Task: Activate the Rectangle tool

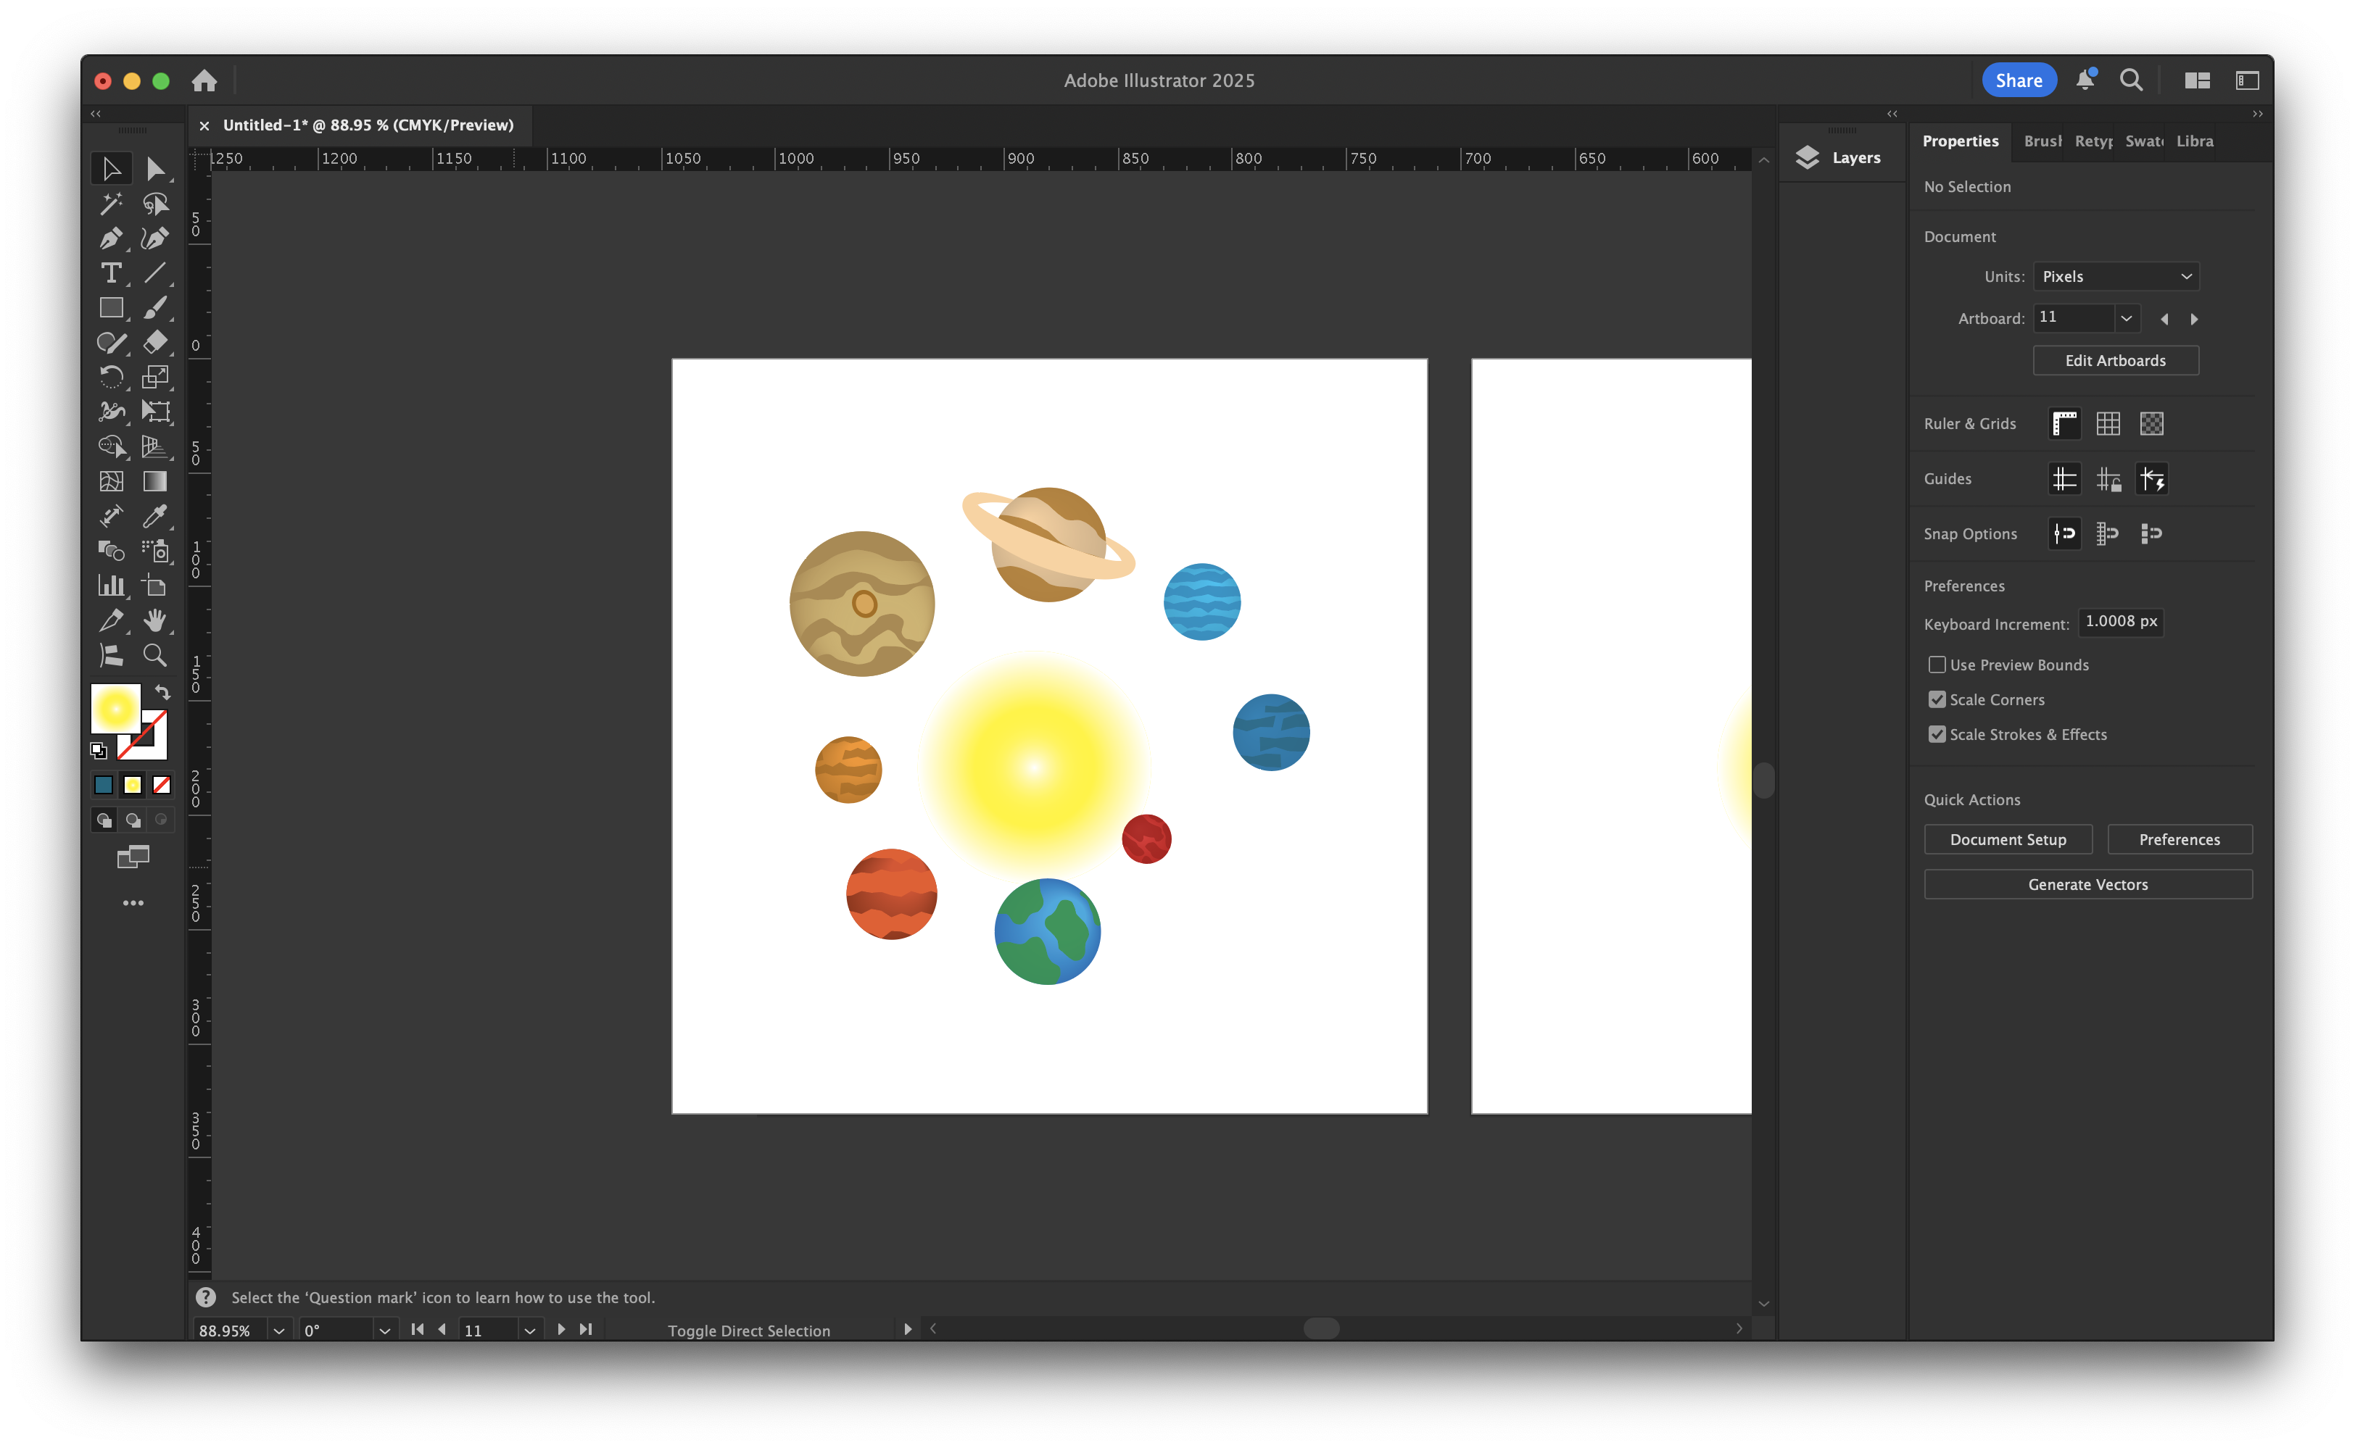Action: tap(111, 307)
